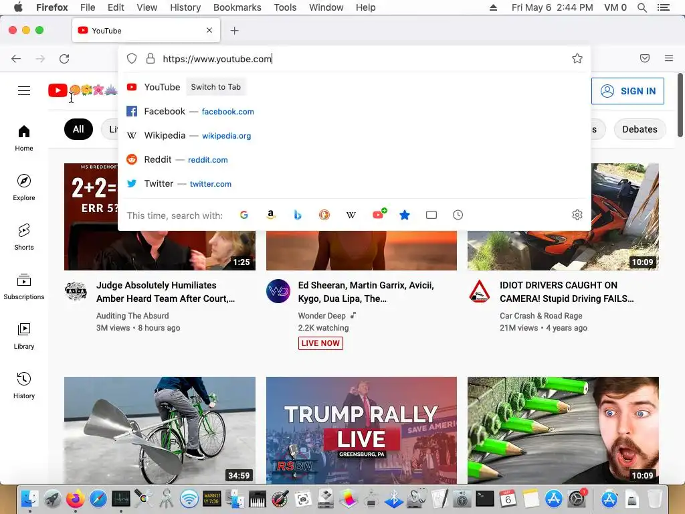The width and height of the screenshot is (685, 514).
Task: Open the Bookmarks menu
Action: (237, 7)
